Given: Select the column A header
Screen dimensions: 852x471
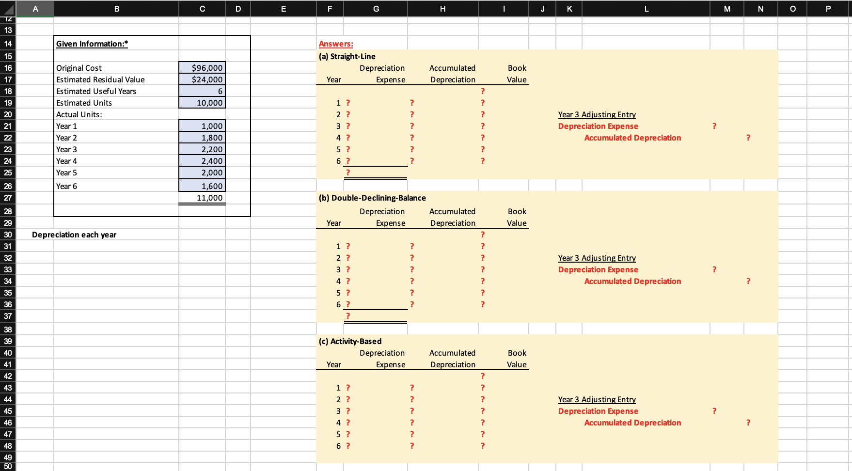Looking at the screenshot, I should tap(35, 8).
